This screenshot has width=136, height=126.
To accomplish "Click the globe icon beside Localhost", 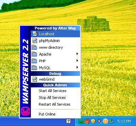I will click(35, 34).
